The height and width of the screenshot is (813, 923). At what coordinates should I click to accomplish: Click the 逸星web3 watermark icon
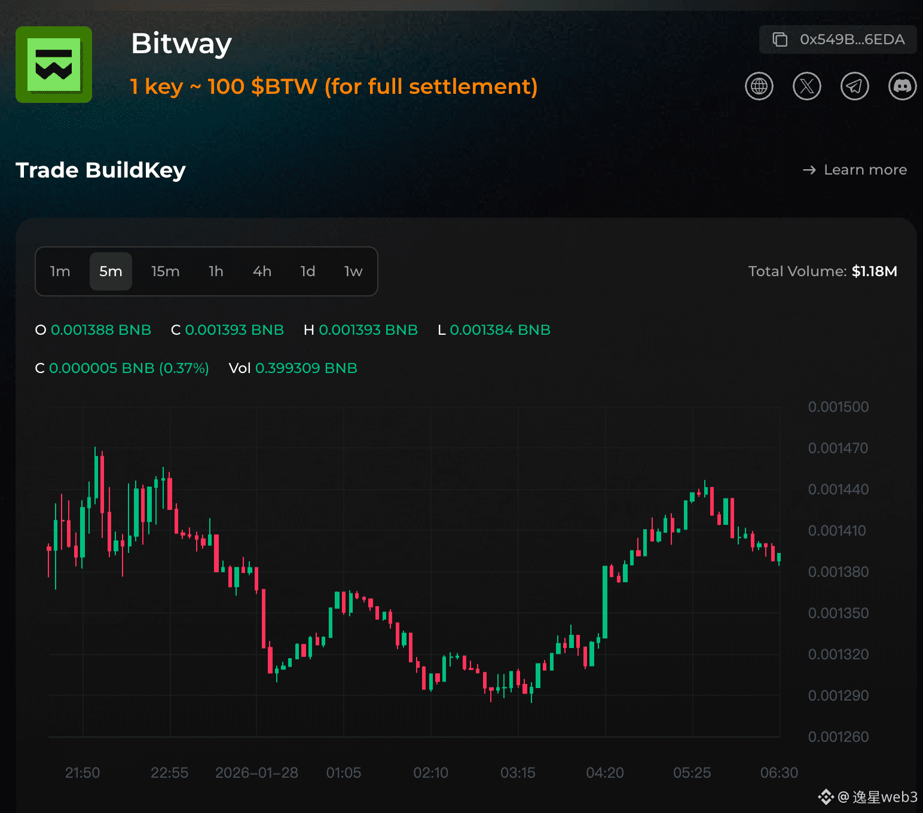pyautogui.click(x=826, y=796)
